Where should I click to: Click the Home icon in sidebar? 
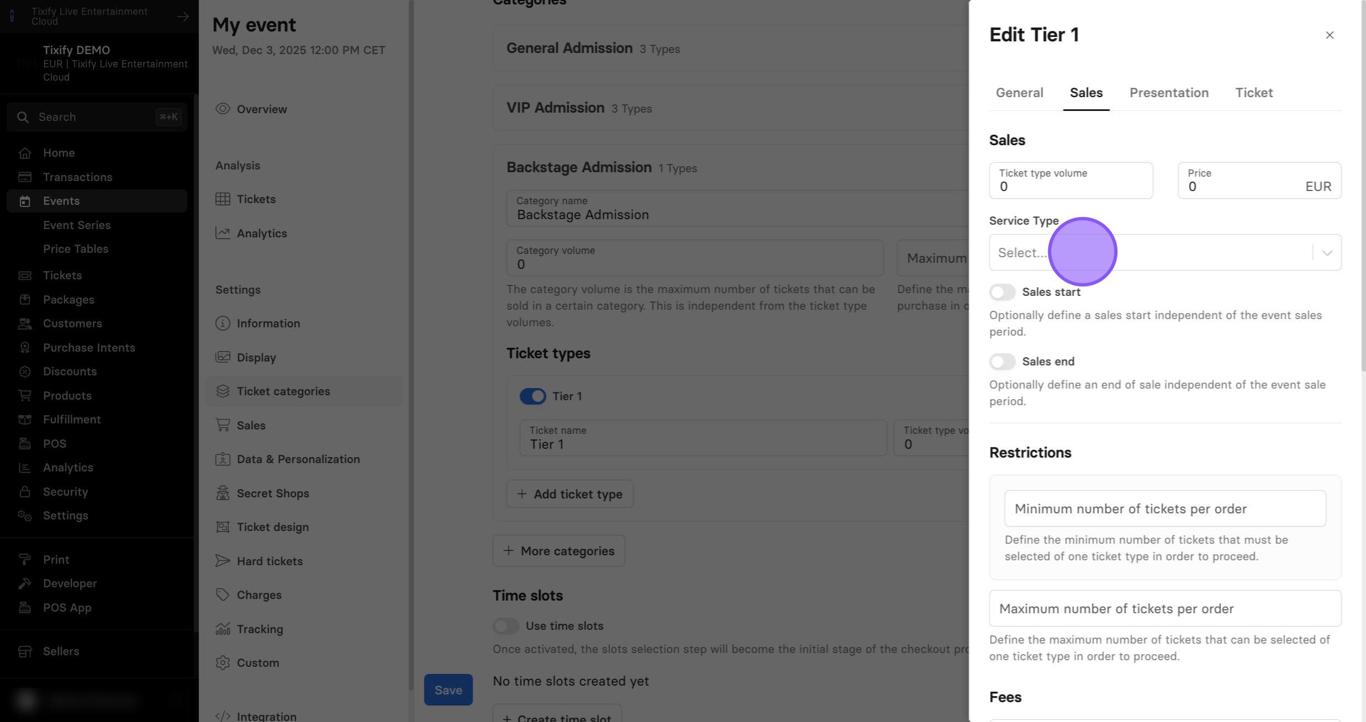click(24, 153)
